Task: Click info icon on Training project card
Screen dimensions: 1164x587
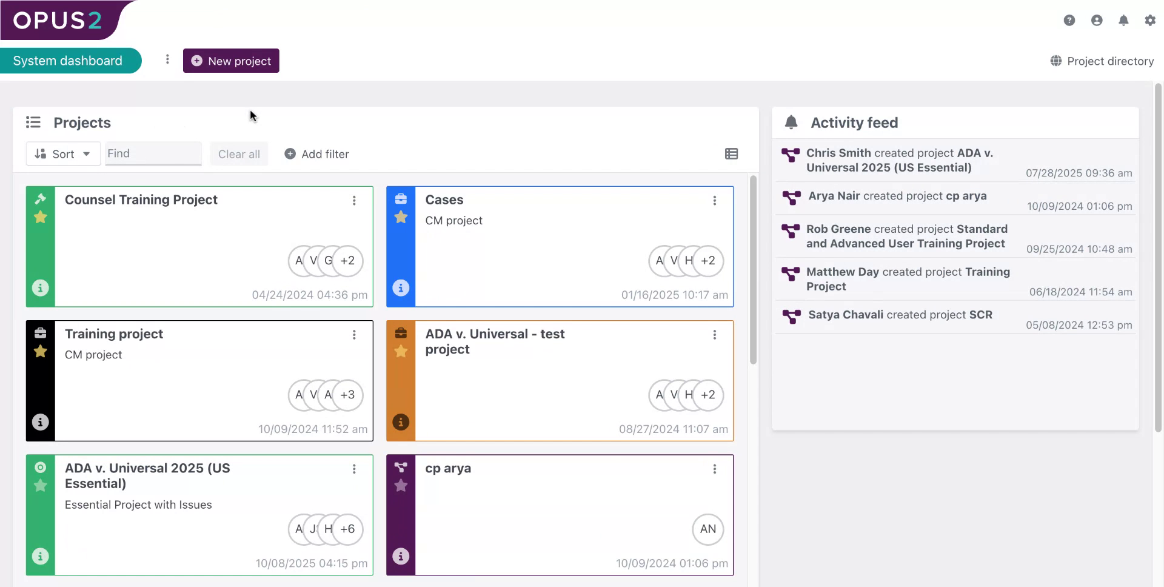Action: pos(41,422)
